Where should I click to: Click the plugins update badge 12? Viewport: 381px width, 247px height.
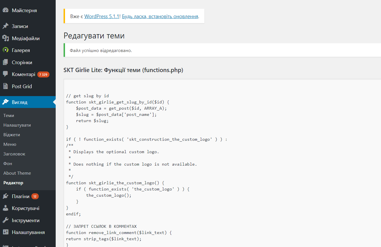coord(35,196)
